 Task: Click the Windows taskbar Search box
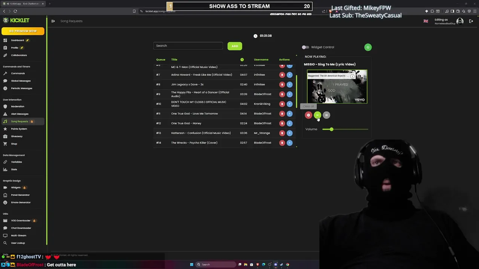point(216,265)
